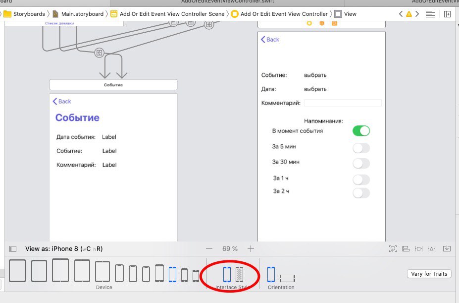
Task: Select the В момент события label
Action: pyautogui.click(x=298, y=131)
